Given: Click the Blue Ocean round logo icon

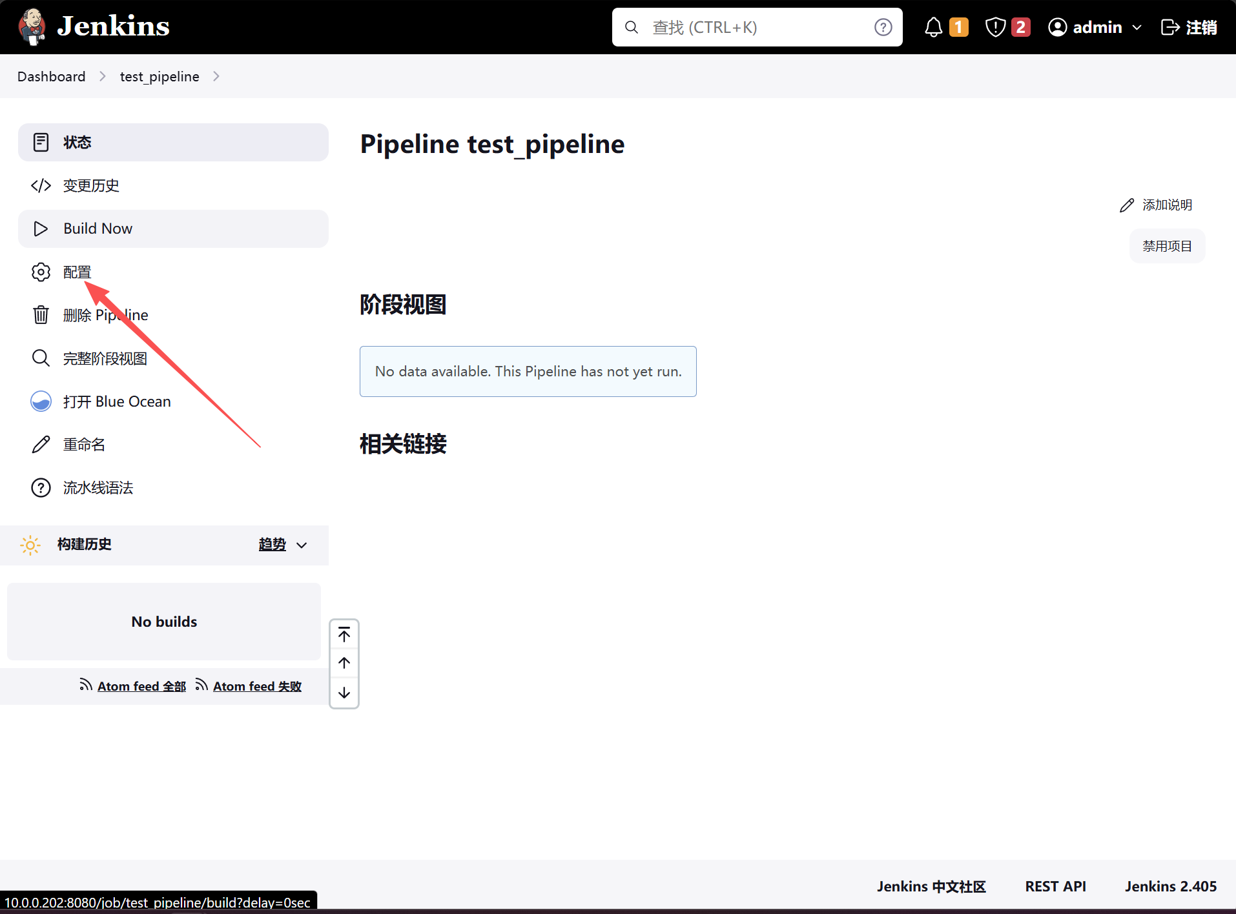Looking at the screenshot, I should click(41, 401).
